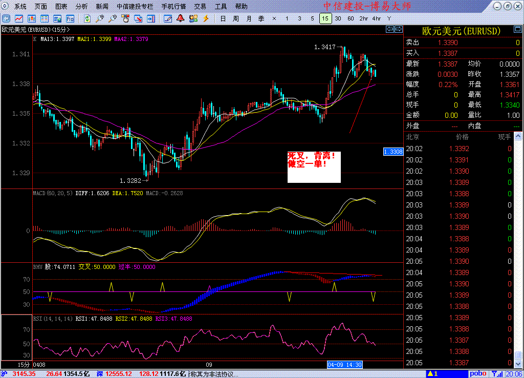This screenshot has height=378, width=524.
Task: Click the pobo label in status bar
Action: (478, 374)
